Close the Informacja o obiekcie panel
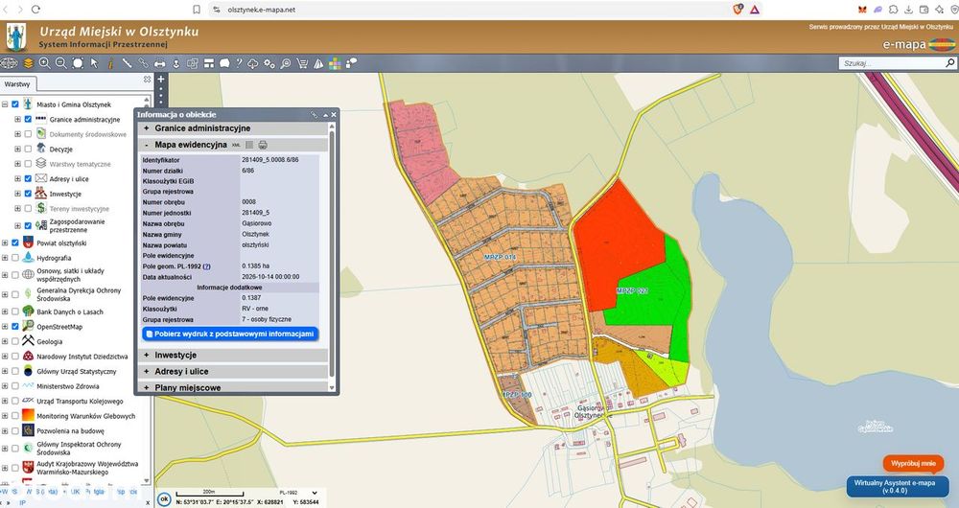The width and height of the screenshot is (959, 508). point(334,114)
